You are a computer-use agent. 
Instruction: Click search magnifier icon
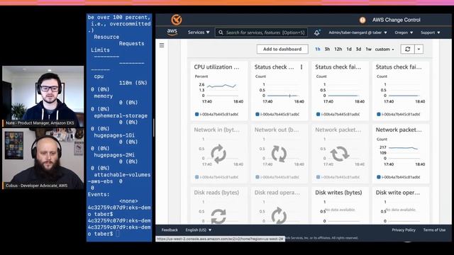click(x=221, y=33)
